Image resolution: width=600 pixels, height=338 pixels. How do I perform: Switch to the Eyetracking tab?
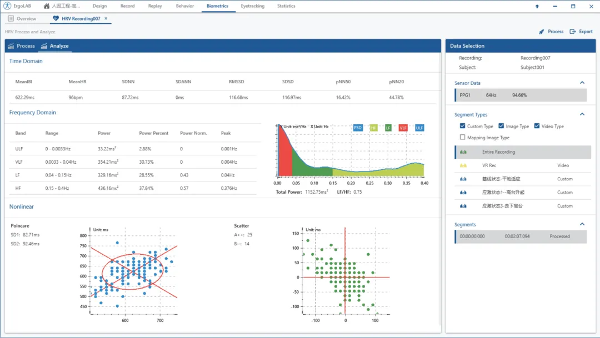point(252,6)
